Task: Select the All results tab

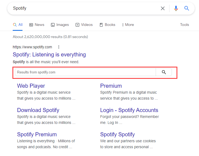Action: tap(18, 25)
